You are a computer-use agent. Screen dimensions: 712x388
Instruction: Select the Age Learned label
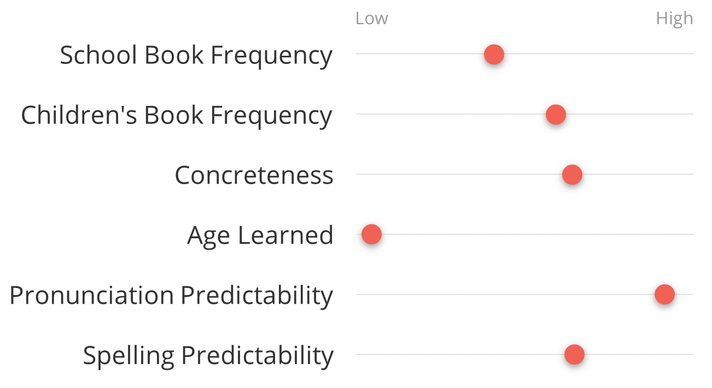260,236
